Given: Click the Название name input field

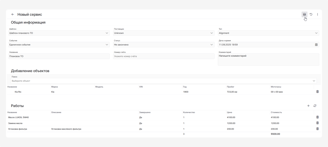Looking at the screenshot, I should point(59,56).
